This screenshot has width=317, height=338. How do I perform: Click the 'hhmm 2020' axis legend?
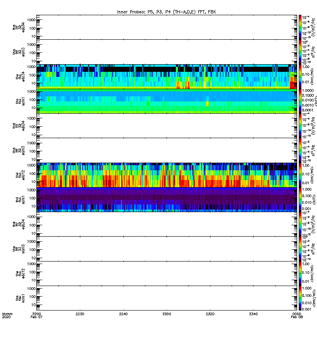pyautogui.click(x=7, y=315)
